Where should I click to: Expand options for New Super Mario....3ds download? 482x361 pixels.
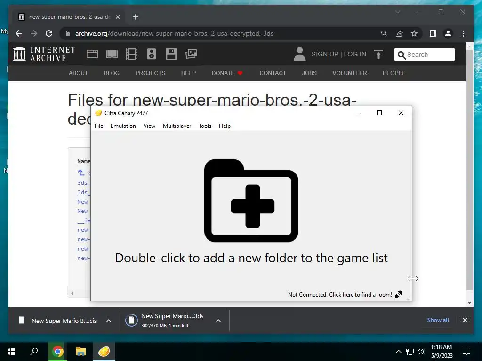218,321
